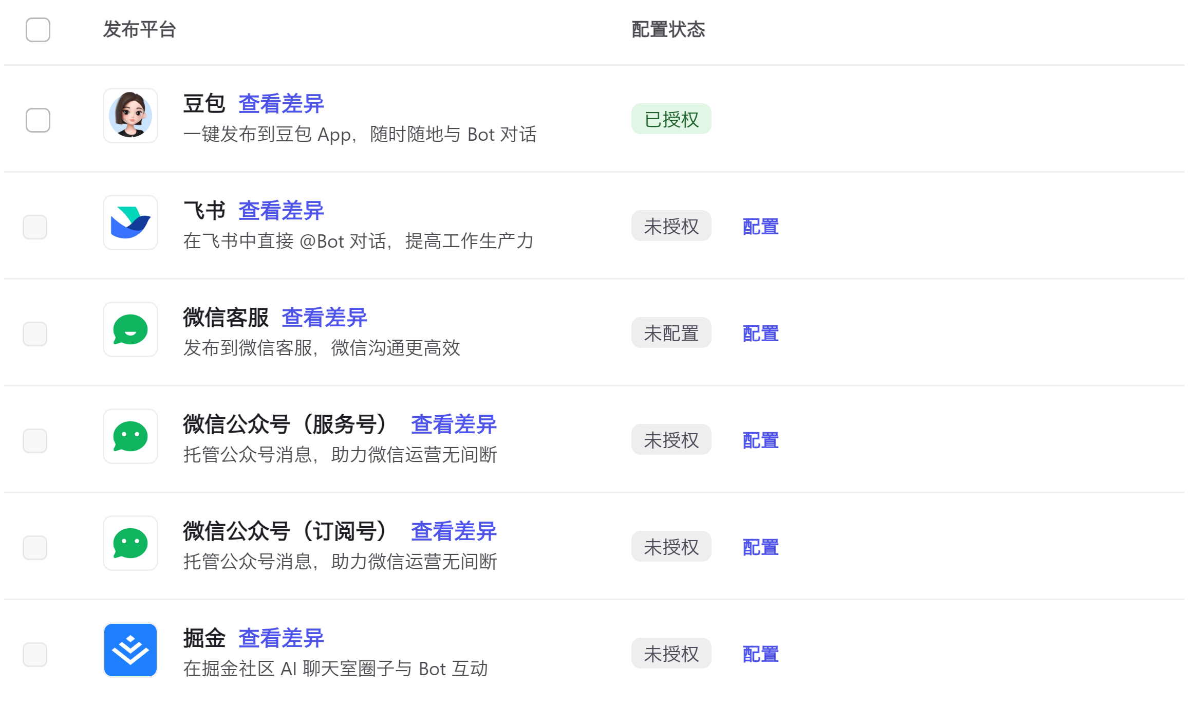This screenshot has height=704, width=1197.
Task: Open 查看差异 link for 微信客服
Action: [x=324, y=318]
